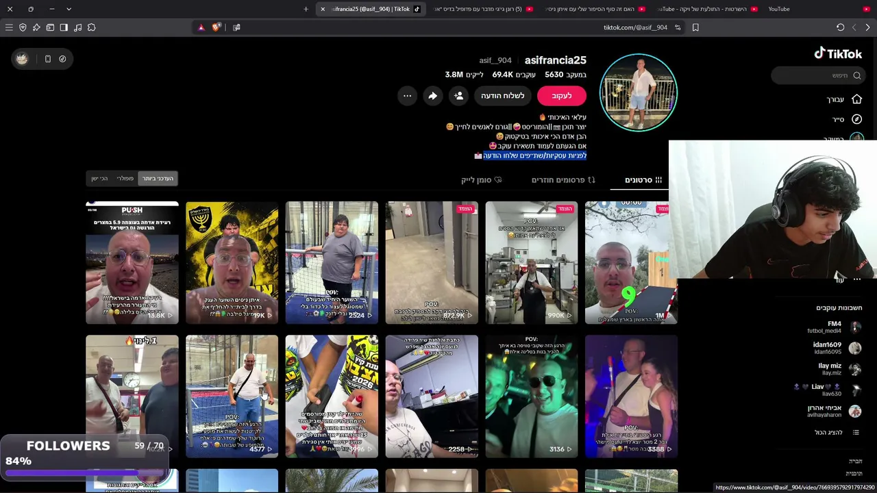Switch to the Reposts (פרסומים חוזרים) tab

coord(563,180)
